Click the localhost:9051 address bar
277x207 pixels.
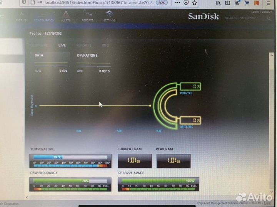[x=98, y=3]
